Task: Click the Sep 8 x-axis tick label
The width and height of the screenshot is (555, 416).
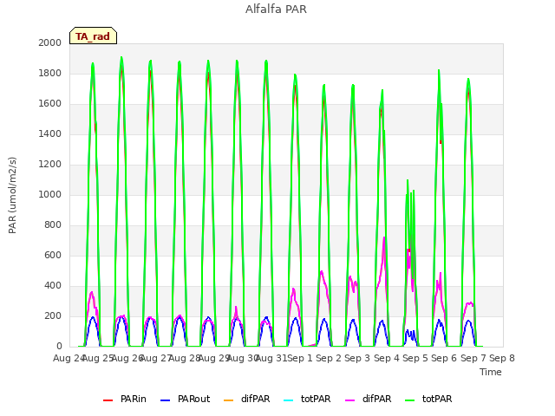Action: pos(502,358)
